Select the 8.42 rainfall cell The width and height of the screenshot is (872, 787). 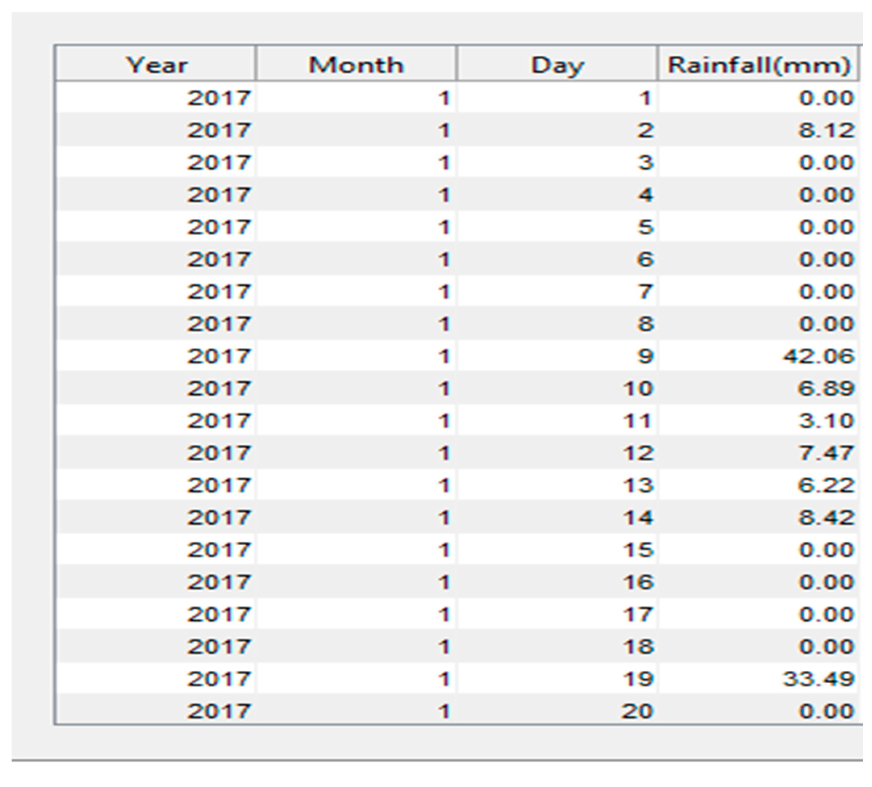758,517
